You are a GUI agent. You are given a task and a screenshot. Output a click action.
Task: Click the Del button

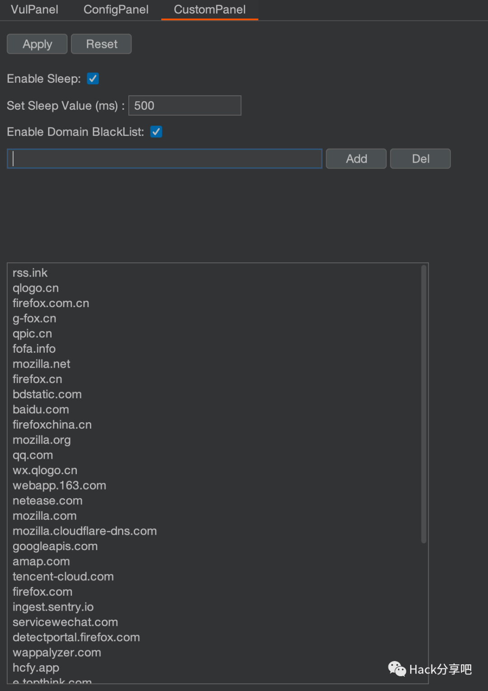[420, 159]
